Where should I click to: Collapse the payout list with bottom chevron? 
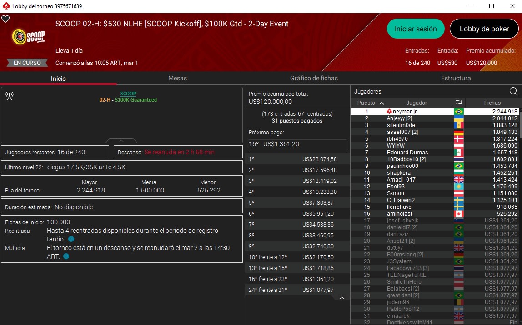point(341,298)
